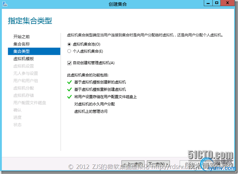Toggle the 自动创建和管理虚拟机(A) checkbox
The width and height of the screenshot is (238, 174).
click(x=69, y=63)
